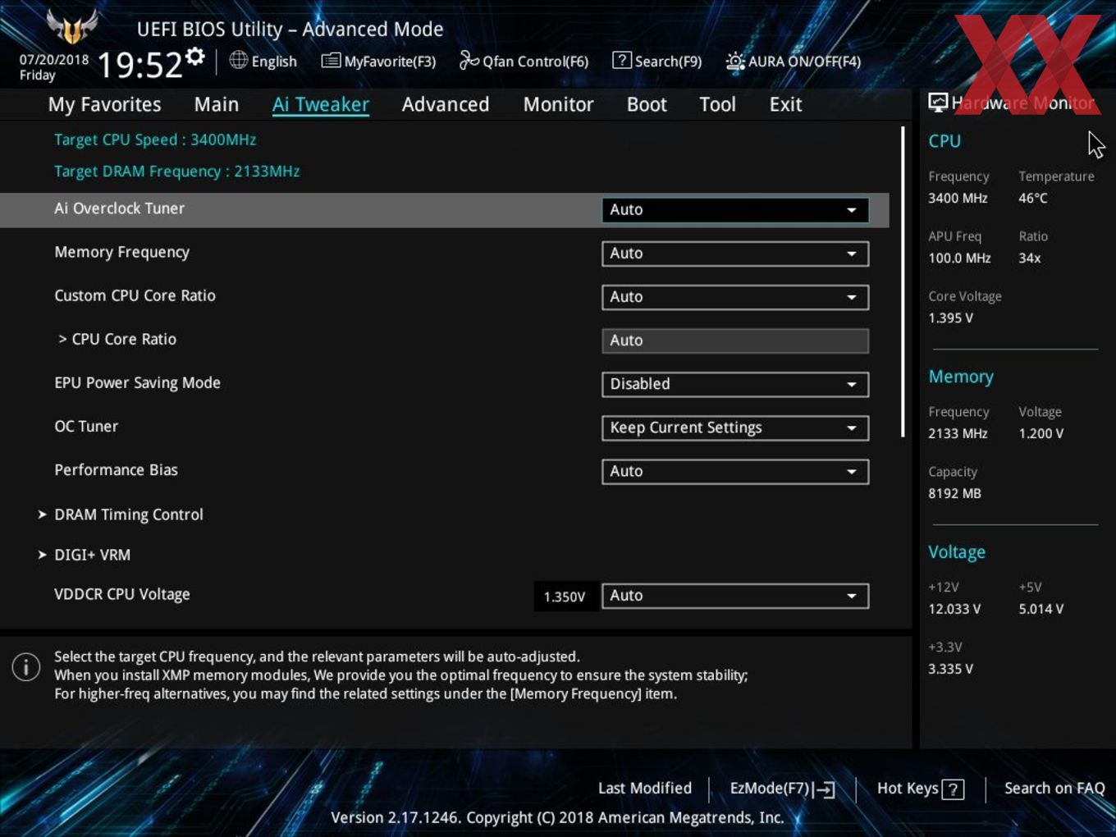Click the Qfan Control fan icon
This screenshot has height=837, width=1116.
coord(469,60)
